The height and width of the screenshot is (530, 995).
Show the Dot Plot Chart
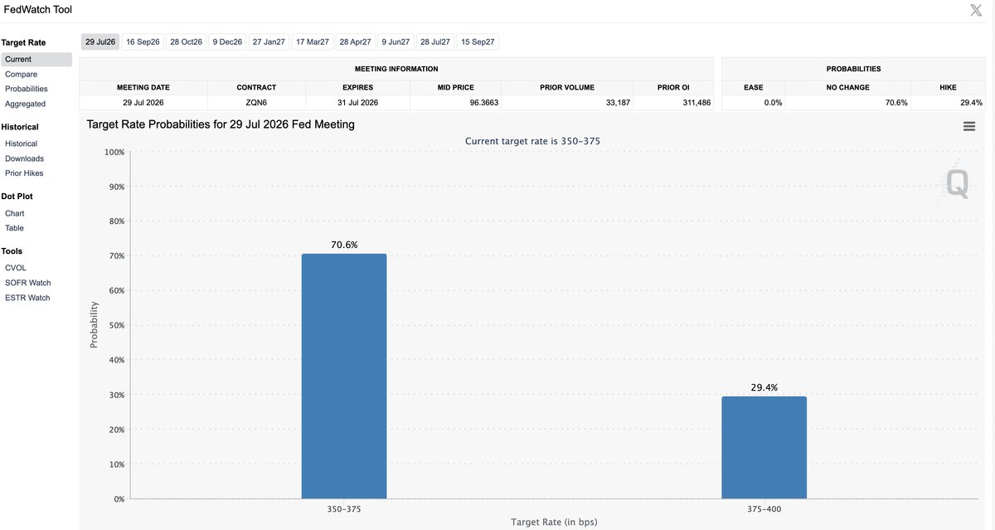point(15,213)
